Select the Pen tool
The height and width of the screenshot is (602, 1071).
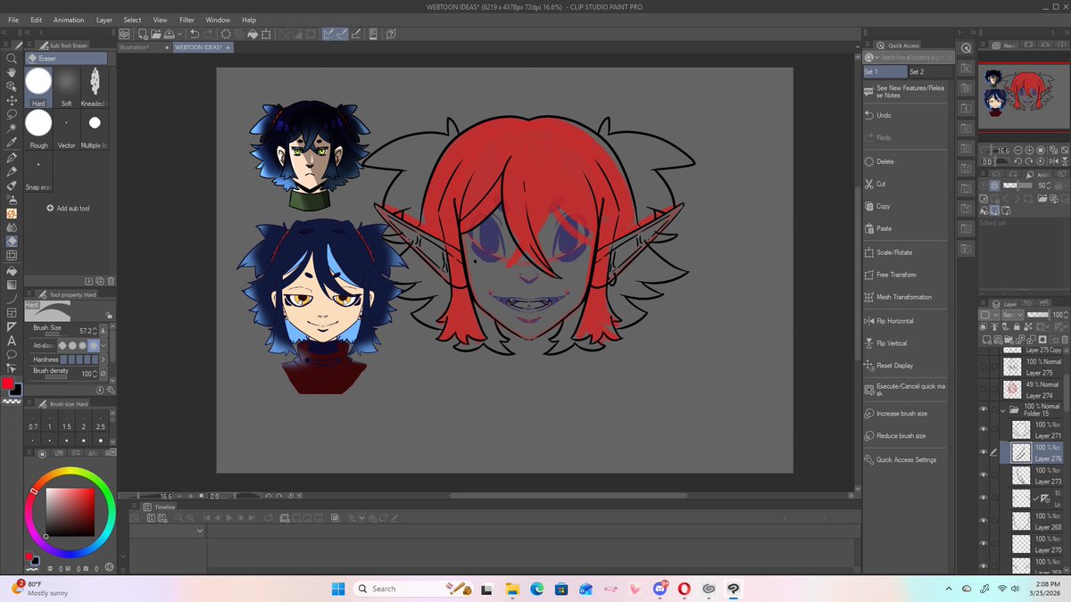point(12,157)
